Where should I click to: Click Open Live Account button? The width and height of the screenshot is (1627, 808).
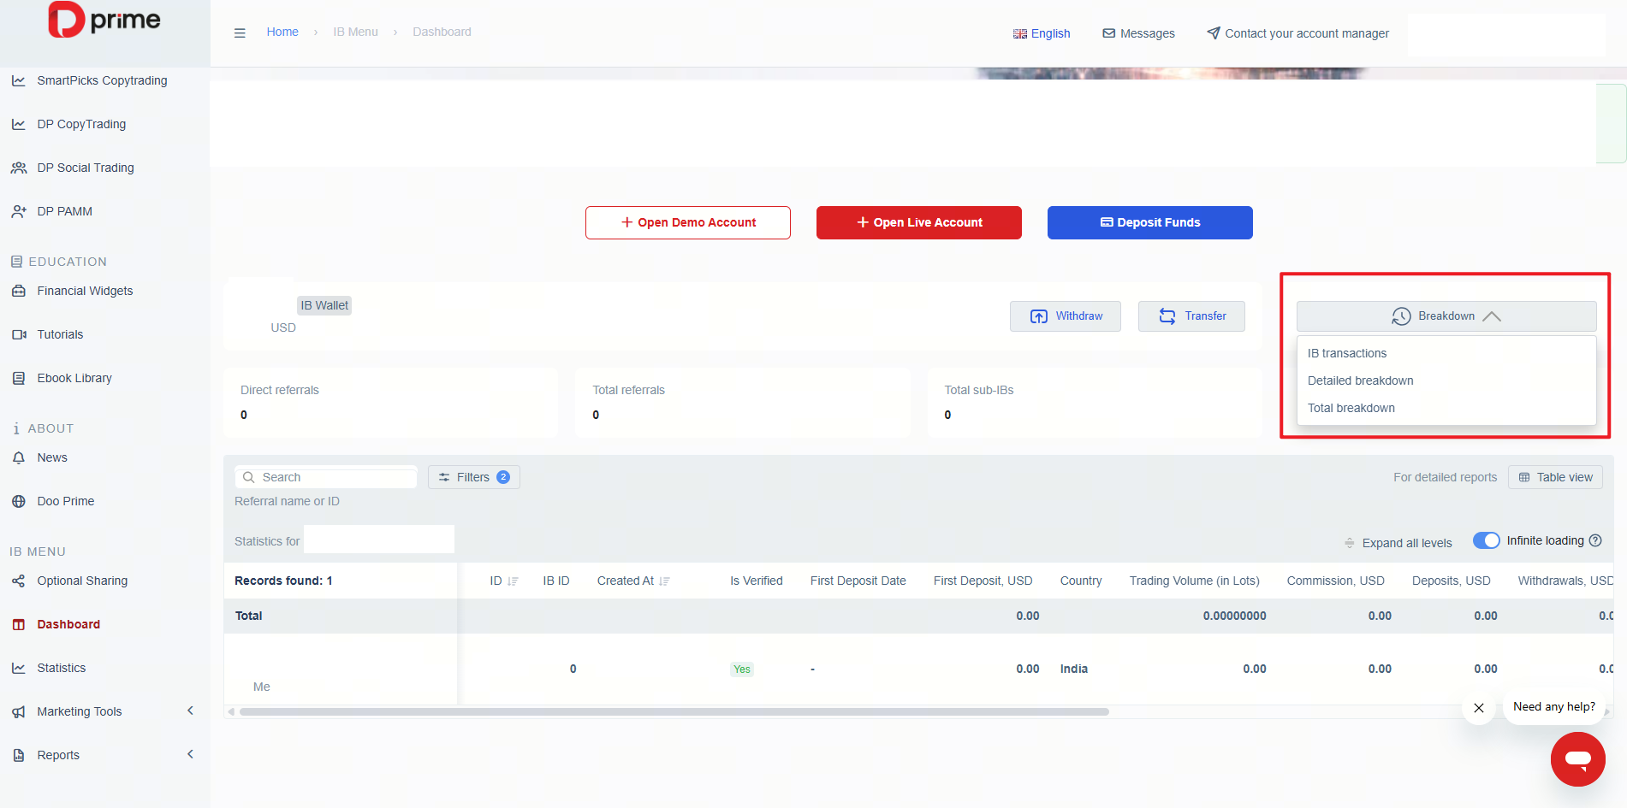pos(918,222)
